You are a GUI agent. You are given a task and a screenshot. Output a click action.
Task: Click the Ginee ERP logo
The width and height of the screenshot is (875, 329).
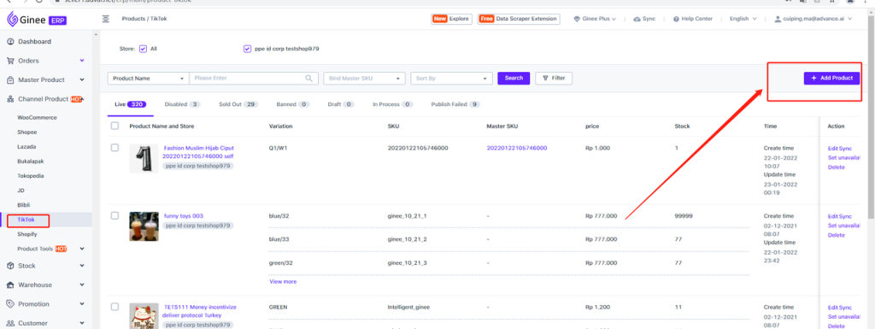pyautogui.click(x=37, y=20)
